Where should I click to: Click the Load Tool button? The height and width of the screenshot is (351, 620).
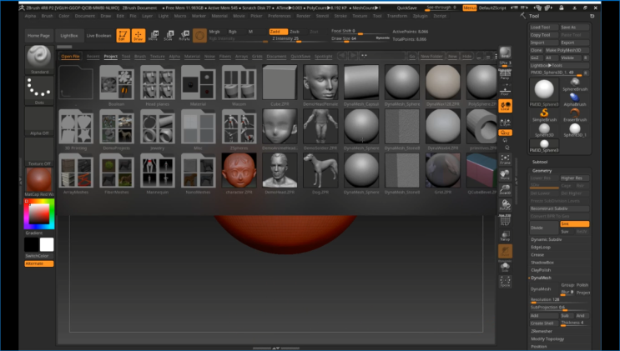click(542, 28)
